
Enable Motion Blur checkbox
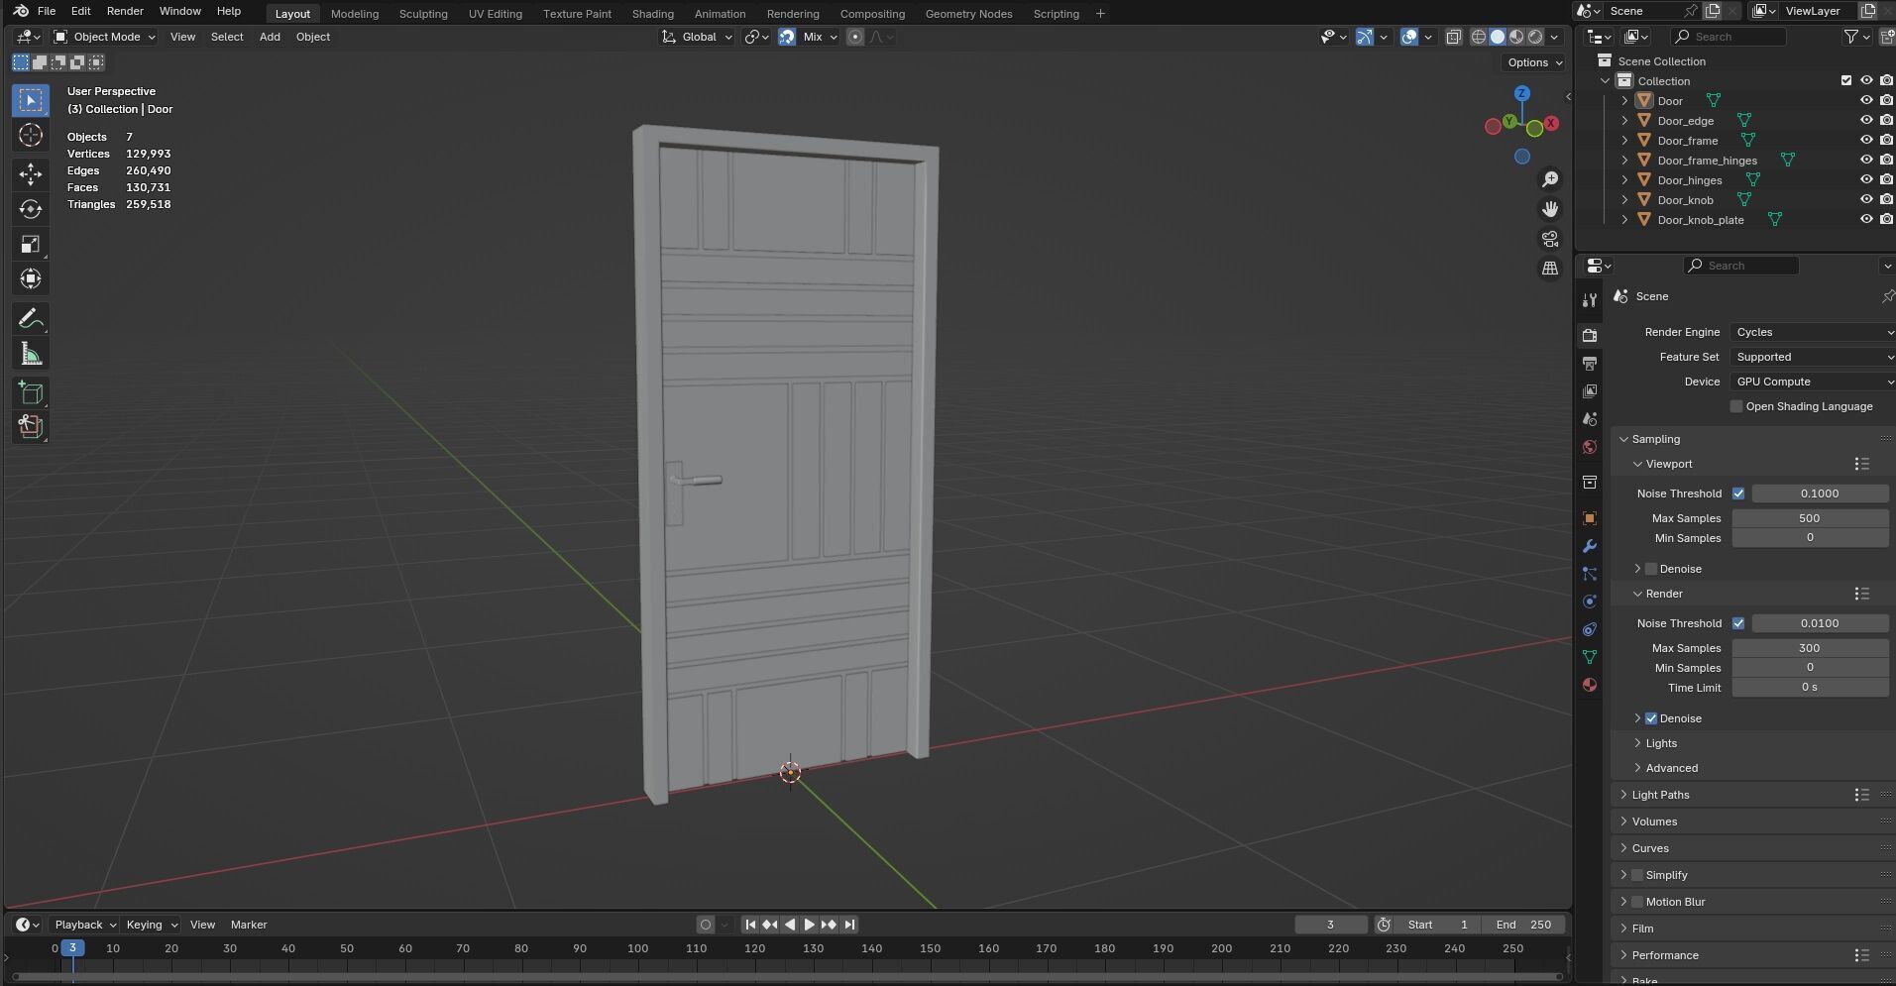(x=1637, y=902)
